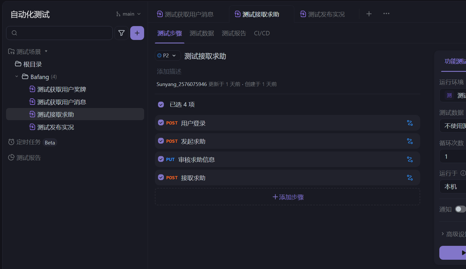Click link icon on 接取求助 step

(410, 178)
